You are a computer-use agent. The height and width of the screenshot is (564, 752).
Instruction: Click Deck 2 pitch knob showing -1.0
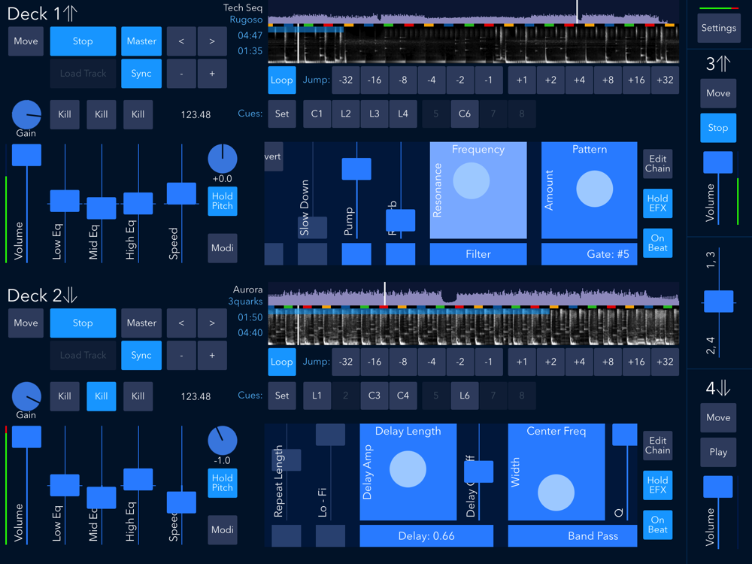pos(223,441)
